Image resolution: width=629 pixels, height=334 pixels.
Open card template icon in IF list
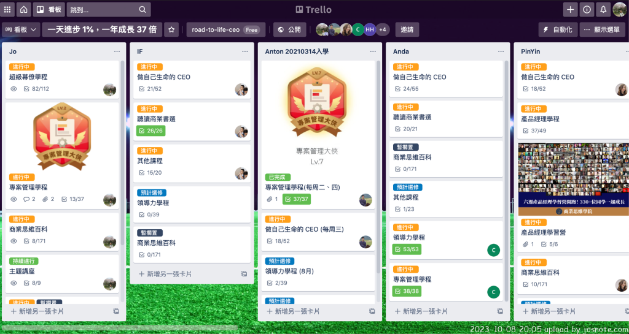pos(244,274)
